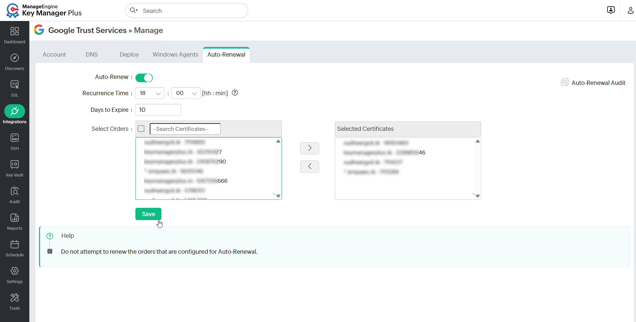The height and width of the screenshot is (322, 636).
Task: Open the Dashboard sidebar icon
Action: click(15, 31)
